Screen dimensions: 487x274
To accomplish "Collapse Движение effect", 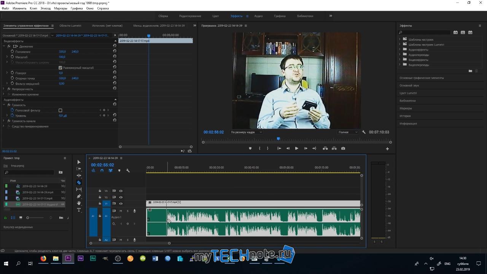I will coord(4,46).
